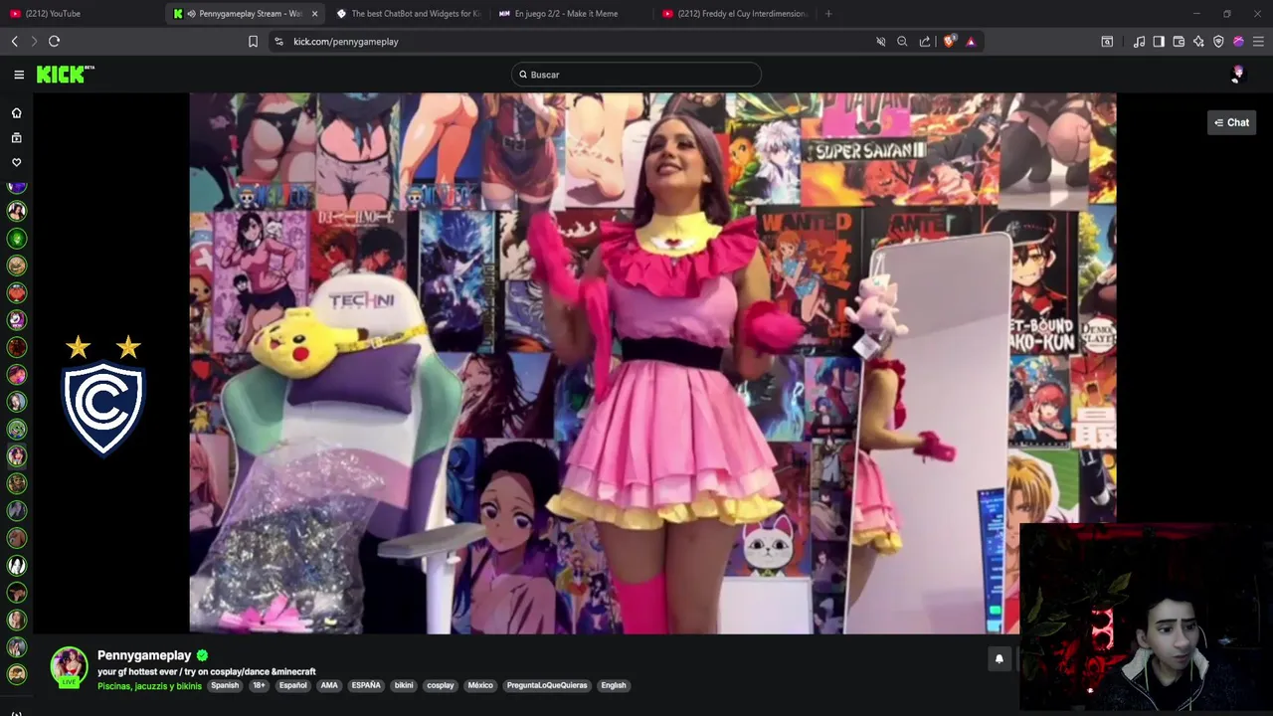
Task: Click the muted autoplay icon in address bar
Action: tap(880, 41)
